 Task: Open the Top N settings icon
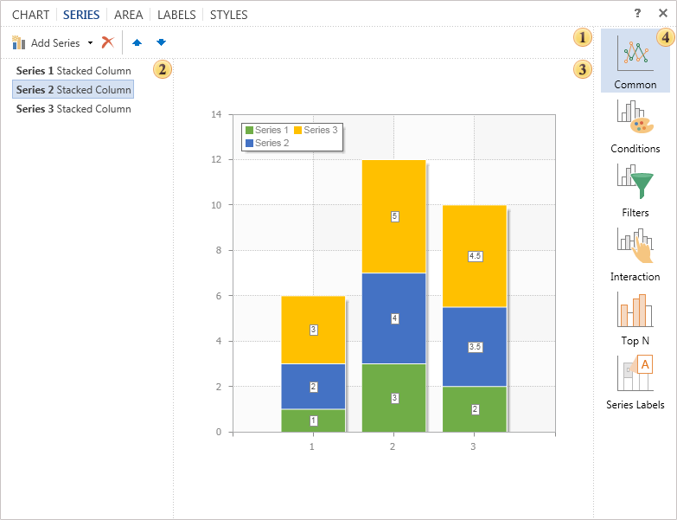(x=635, y=310)
